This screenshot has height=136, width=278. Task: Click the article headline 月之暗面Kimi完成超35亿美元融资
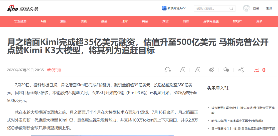(x=138, y=47)
